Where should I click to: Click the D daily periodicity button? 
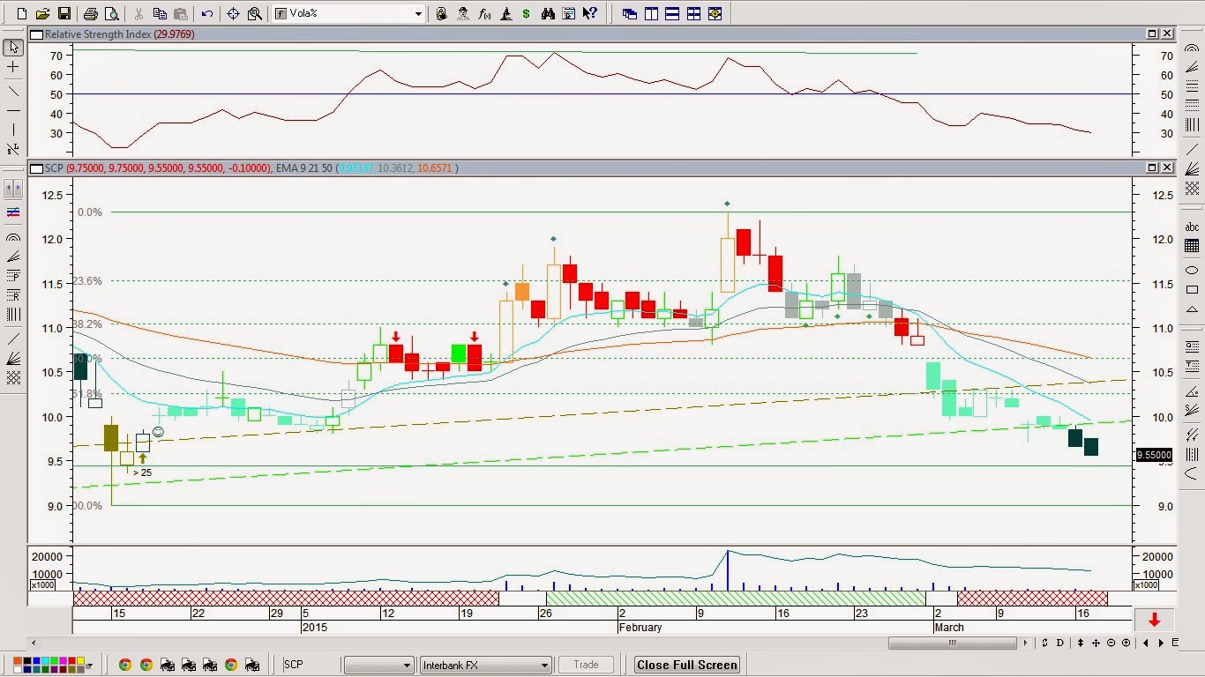click(x=1059, y=643)
